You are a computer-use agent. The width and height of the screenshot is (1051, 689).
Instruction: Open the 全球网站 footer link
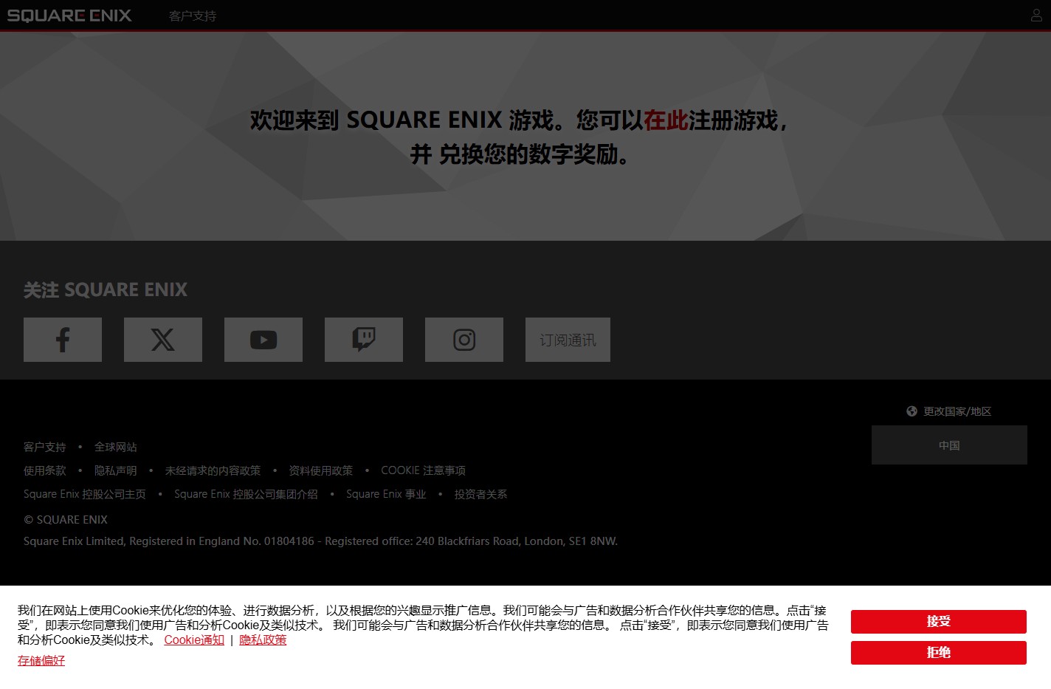pos(116,447)
